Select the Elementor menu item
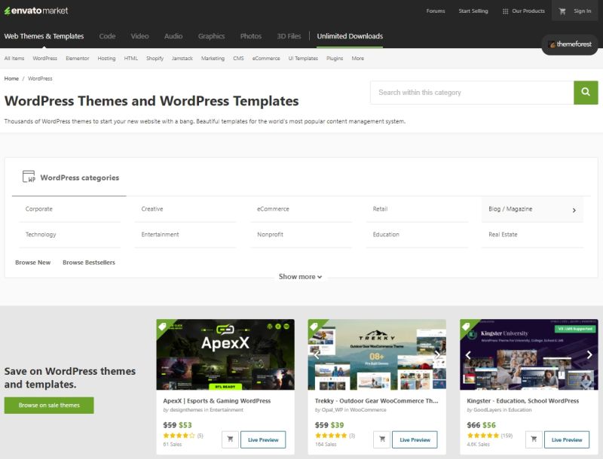Screen dimensions: 603x459 click(77, 58)
